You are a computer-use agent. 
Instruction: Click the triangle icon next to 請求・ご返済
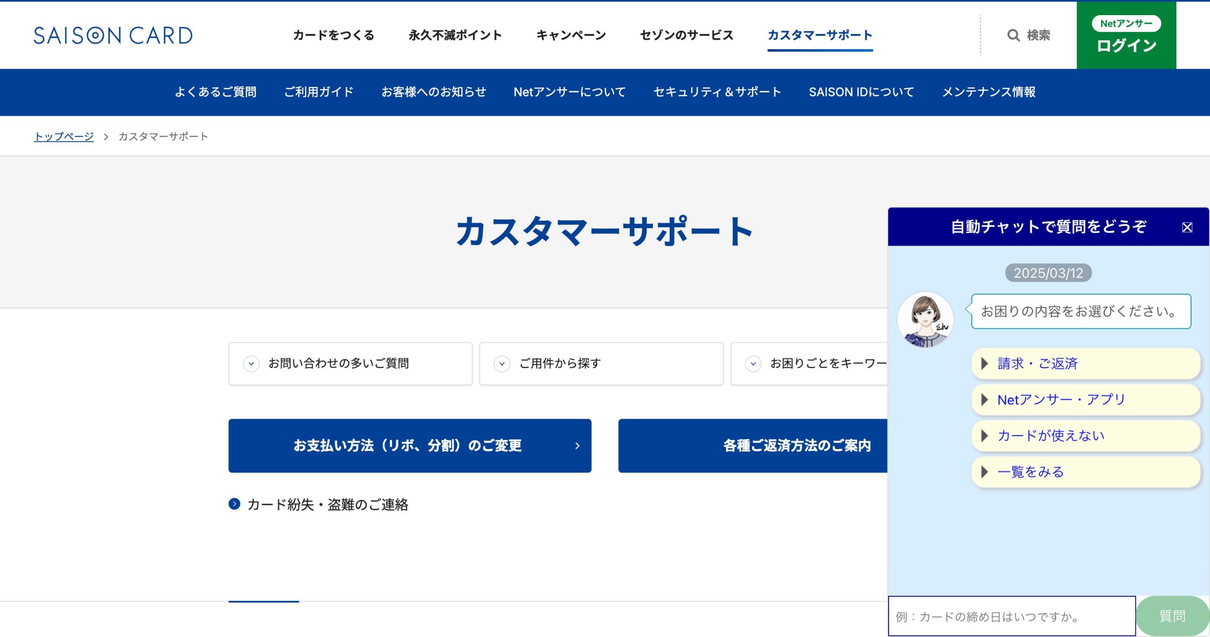click(x=985, y=363)
